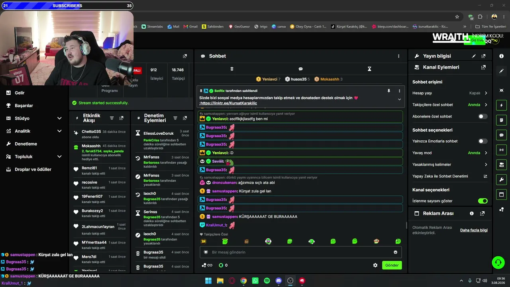
Task: Open Denetleme in the sidebar
Action: pos(26,144)
